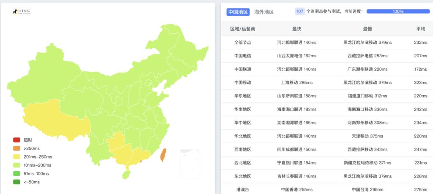
Task: Click the 275ms average for 港澳台
Action: click(x=421, y=190)
